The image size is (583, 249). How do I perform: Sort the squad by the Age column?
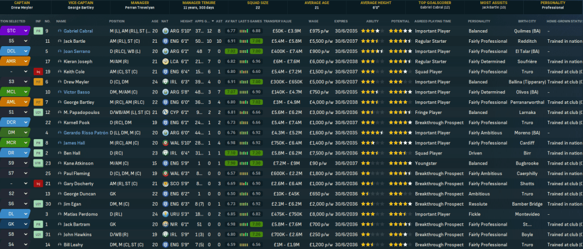155,21
